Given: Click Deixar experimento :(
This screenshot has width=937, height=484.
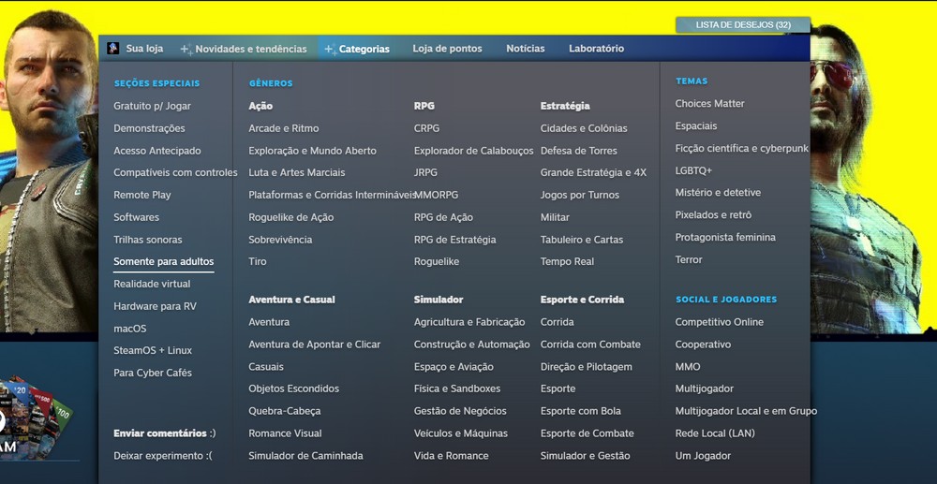Looking at the screenshot, I should point(162,456).
